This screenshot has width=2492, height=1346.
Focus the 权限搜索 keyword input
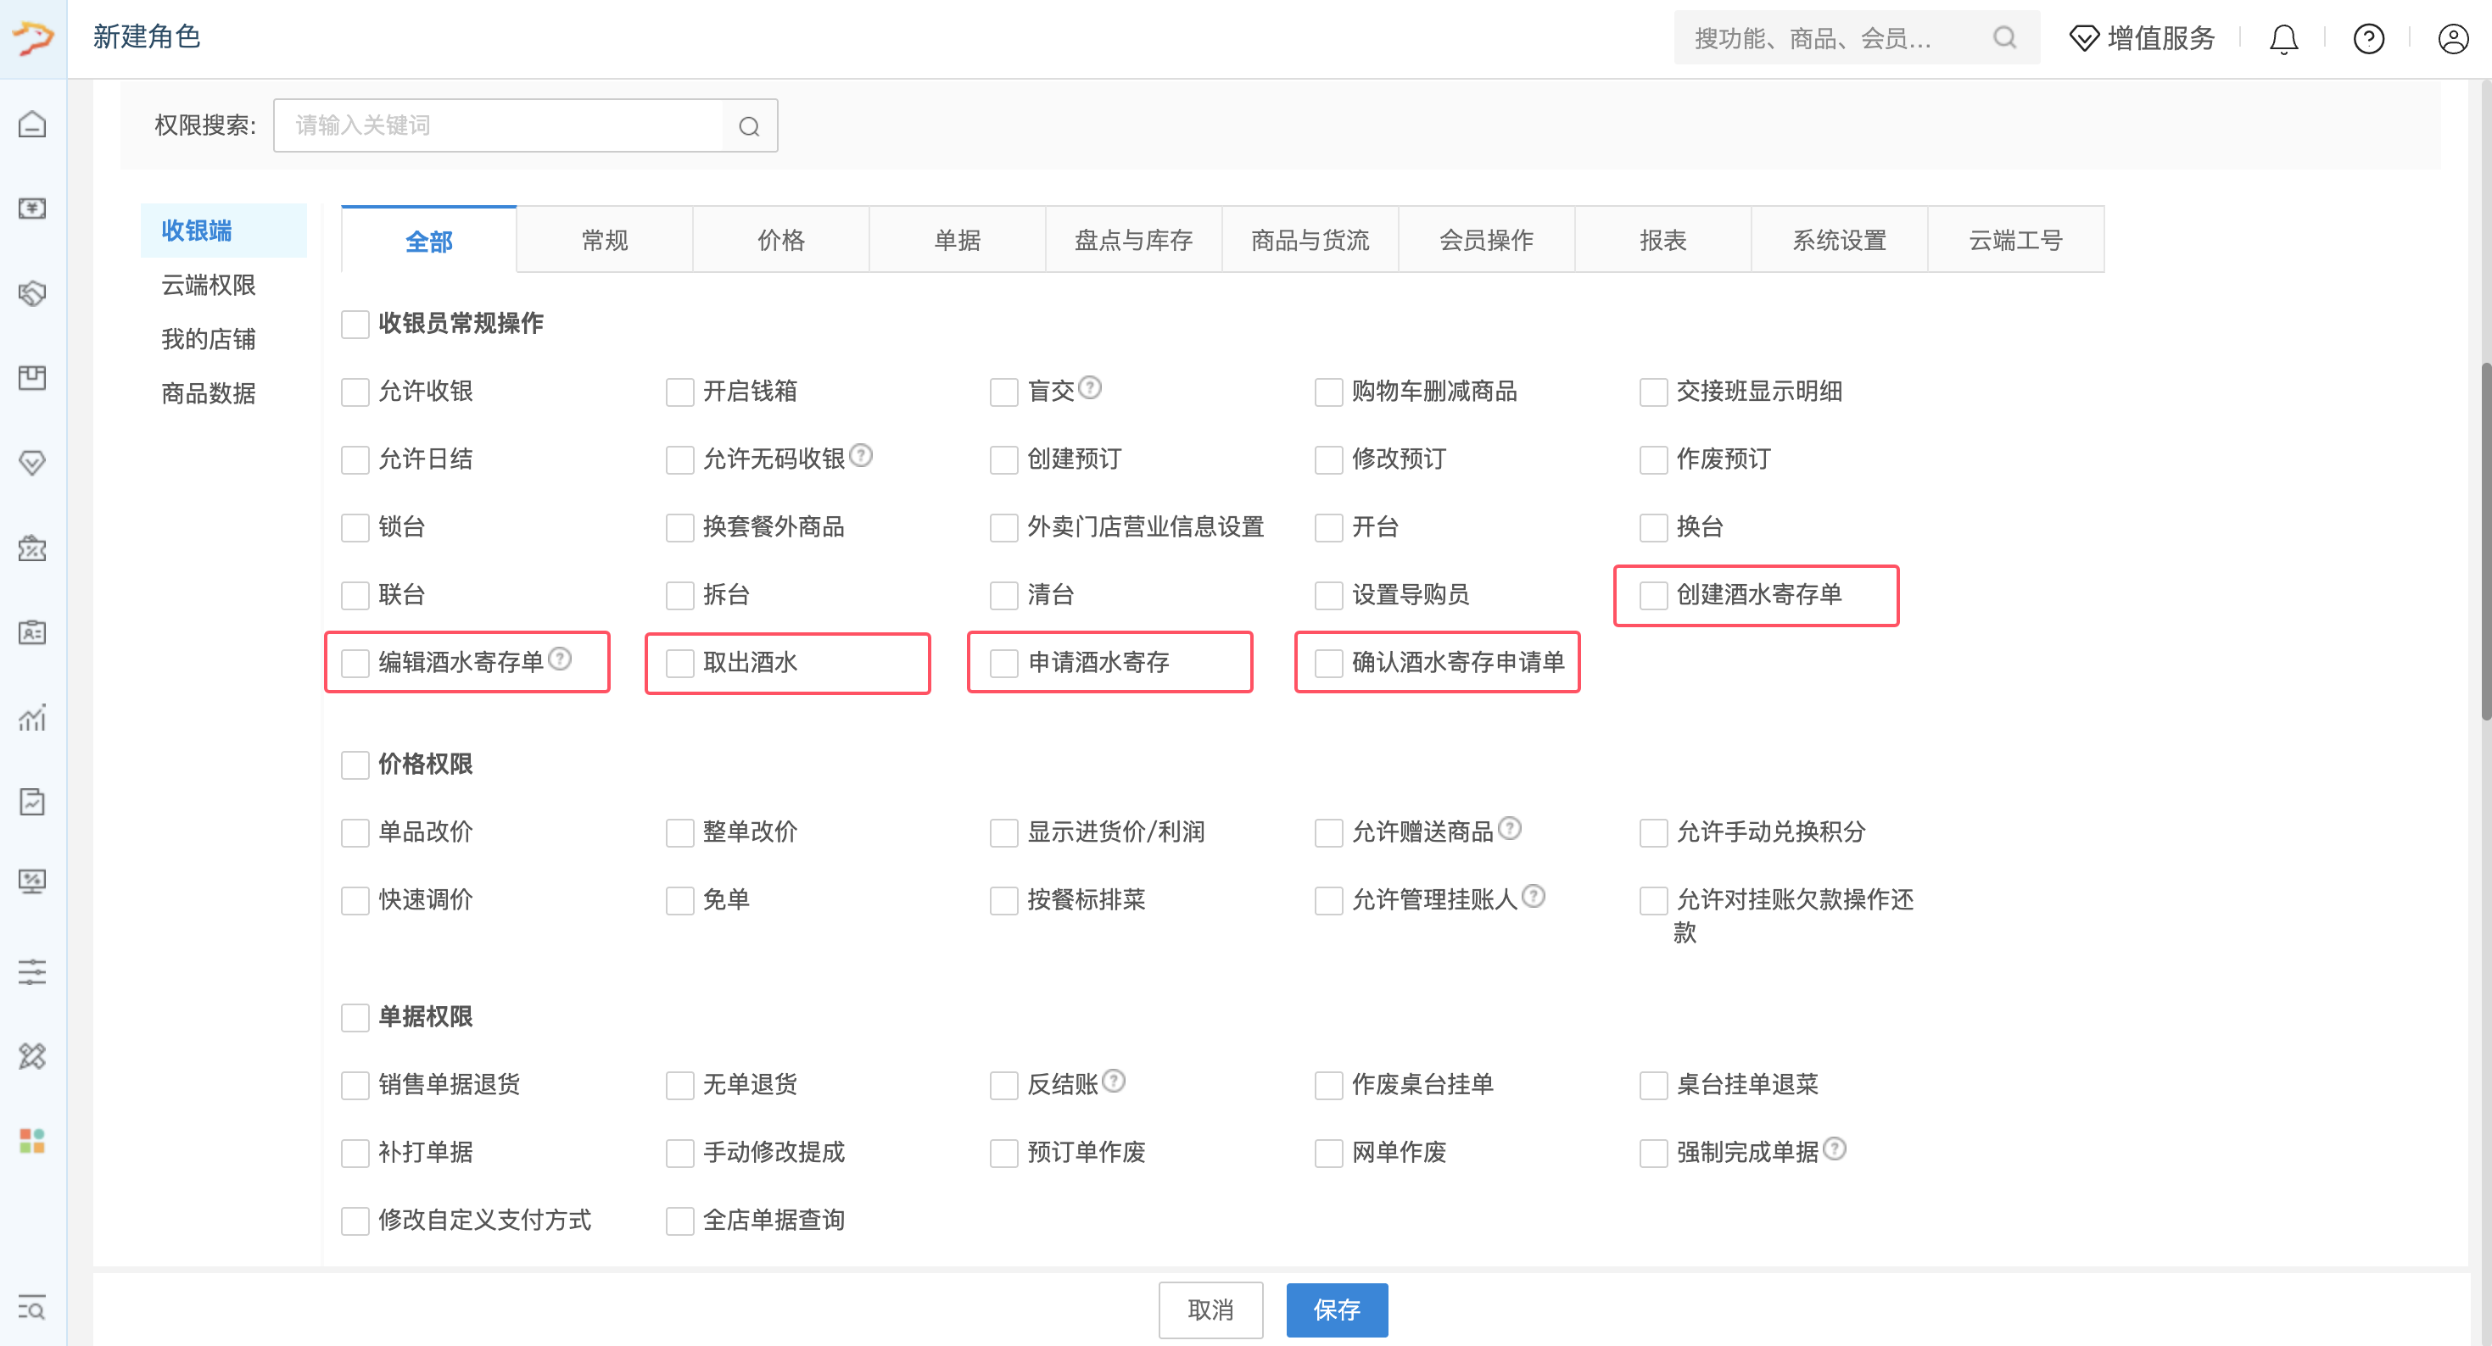(498, 125)
